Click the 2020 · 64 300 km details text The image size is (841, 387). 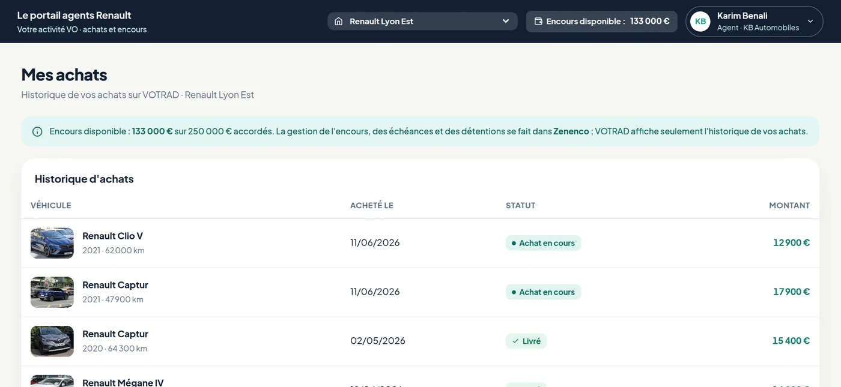tap(115, 349)
